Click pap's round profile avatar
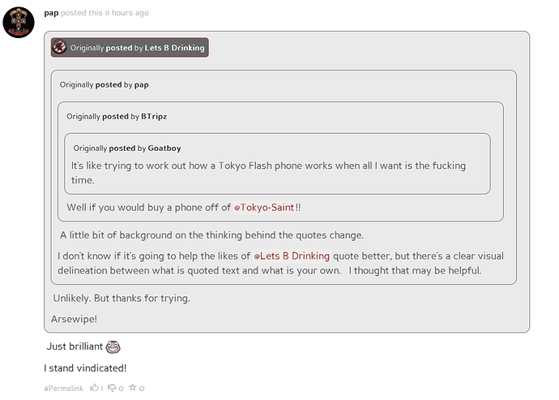Image resolution: width=559 pixels, height=400 pixels. coord(19,21)
